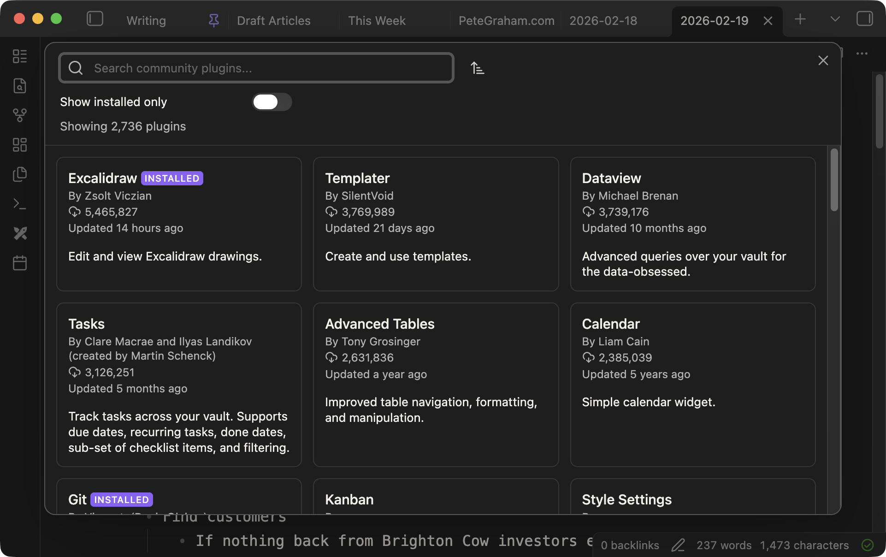Change plugin sort order with sort icon

point(478,68)
